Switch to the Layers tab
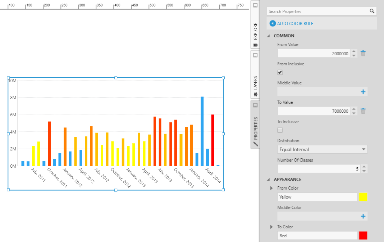Image resolution: width=384 pixels, height=242 pixels. point(255,83)
